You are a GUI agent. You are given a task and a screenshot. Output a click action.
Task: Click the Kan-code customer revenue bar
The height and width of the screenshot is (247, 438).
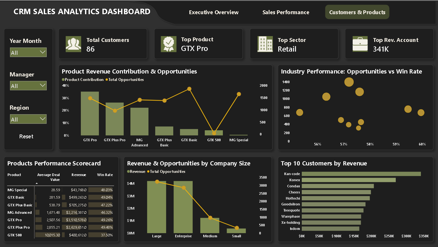pos(361,174)
